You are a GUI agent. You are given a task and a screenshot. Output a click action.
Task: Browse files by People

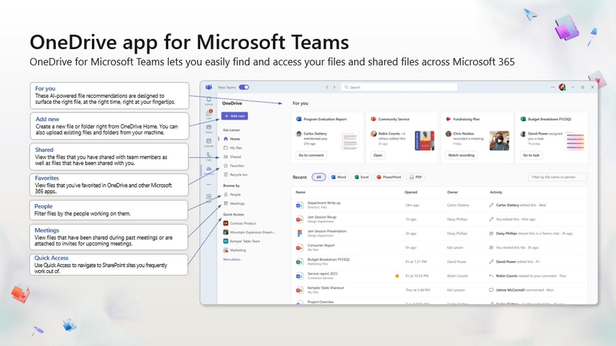click(x=232, y=194)
